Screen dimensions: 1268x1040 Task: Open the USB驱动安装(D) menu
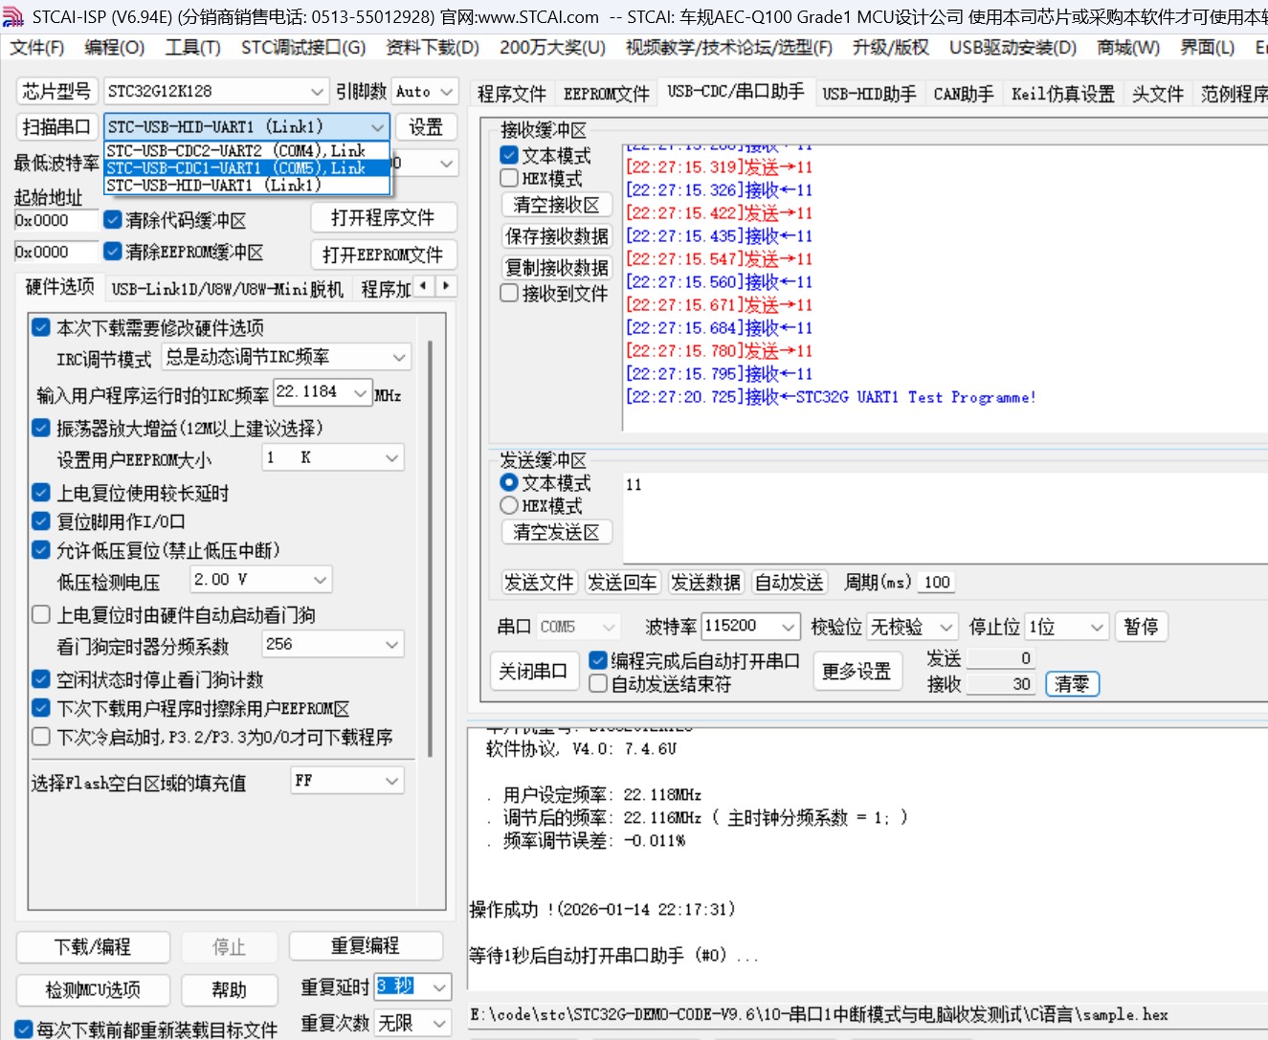(1012, 47)
